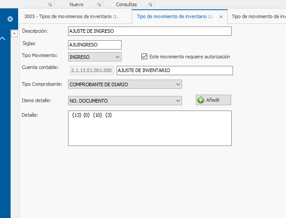Expand the Items detalle dropdown list
This screenshot has width=286, height=218.
click(x=178, y=101)
